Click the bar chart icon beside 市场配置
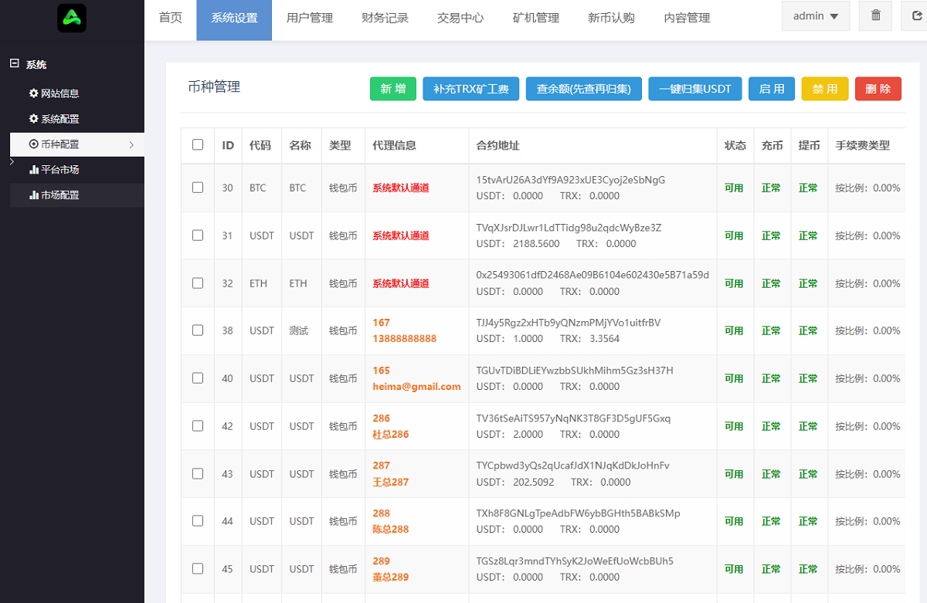Screen dimensions: 927x603 tap(34, 195)
